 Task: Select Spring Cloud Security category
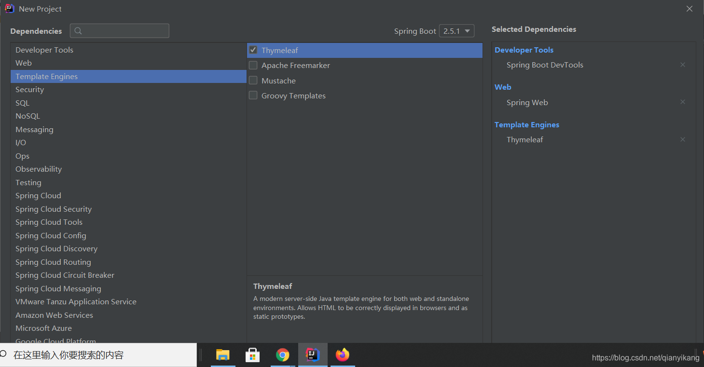[128, 209]
